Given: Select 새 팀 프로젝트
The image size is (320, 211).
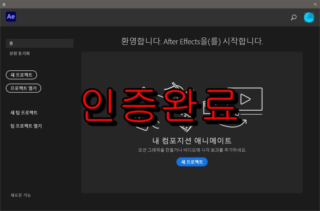Looking at the screenshot, I should click(24, 113).
